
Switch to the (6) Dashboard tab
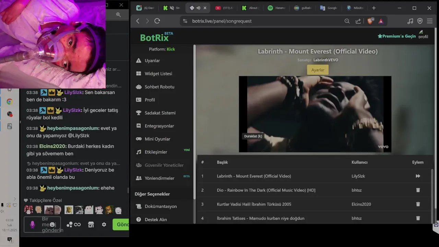pyautogui.click(x=145, y=8)
